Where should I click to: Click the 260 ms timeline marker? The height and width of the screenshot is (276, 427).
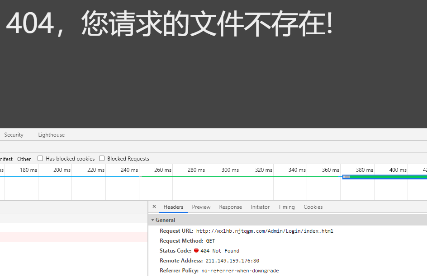[x=162, y=170]
